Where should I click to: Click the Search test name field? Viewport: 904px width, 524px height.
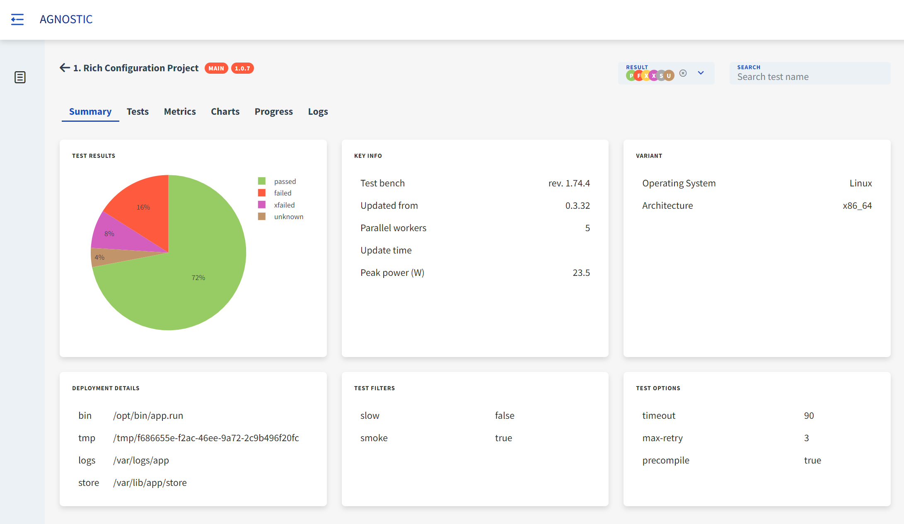pos(810,77)
